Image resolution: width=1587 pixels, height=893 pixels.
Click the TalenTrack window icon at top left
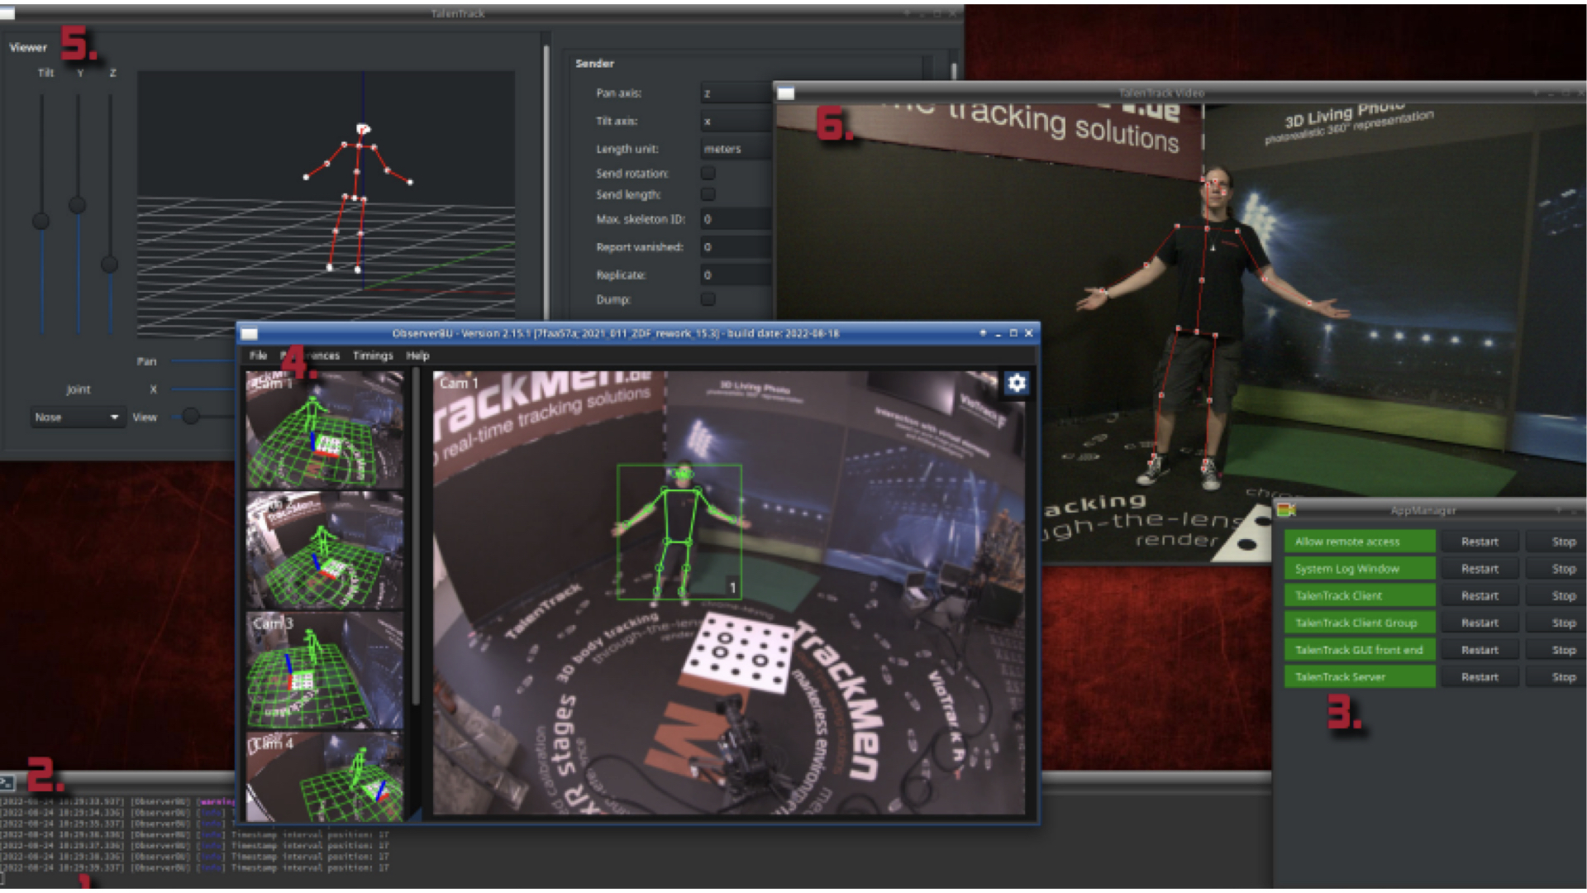coord(7,13)
